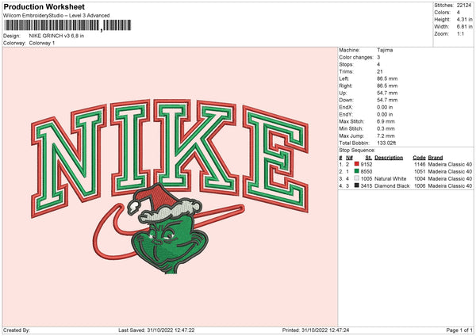
Task: Click the 'Created By:' footer label
Action: coord(17,330)
